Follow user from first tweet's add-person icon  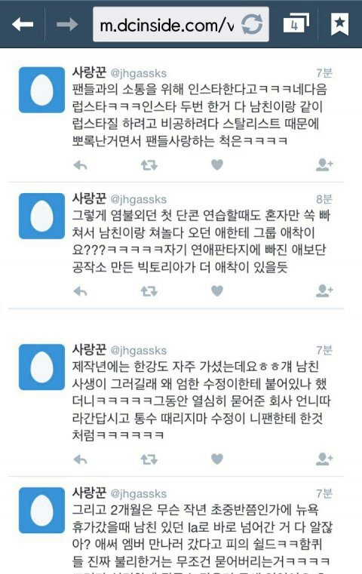(324, 164)
